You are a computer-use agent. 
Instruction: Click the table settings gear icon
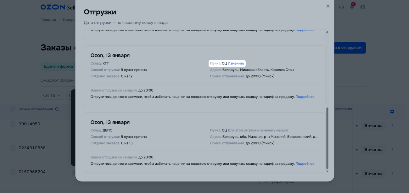pyautogui.click(x=392, y=112)
